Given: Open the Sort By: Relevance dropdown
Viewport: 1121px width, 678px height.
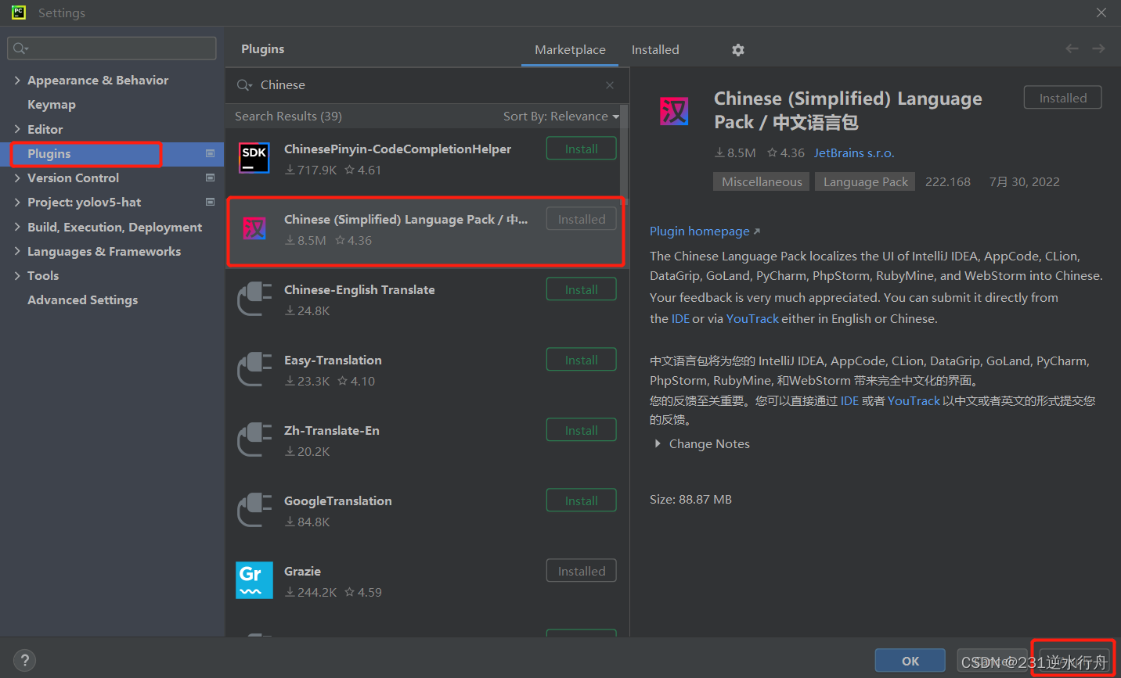Looking at the screenshot, I should coord(560,117).
